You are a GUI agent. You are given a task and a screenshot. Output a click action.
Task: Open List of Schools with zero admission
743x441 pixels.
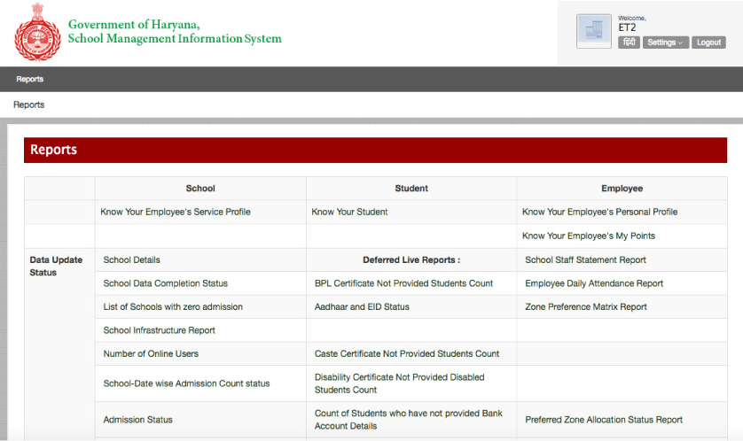pos(173,306)
